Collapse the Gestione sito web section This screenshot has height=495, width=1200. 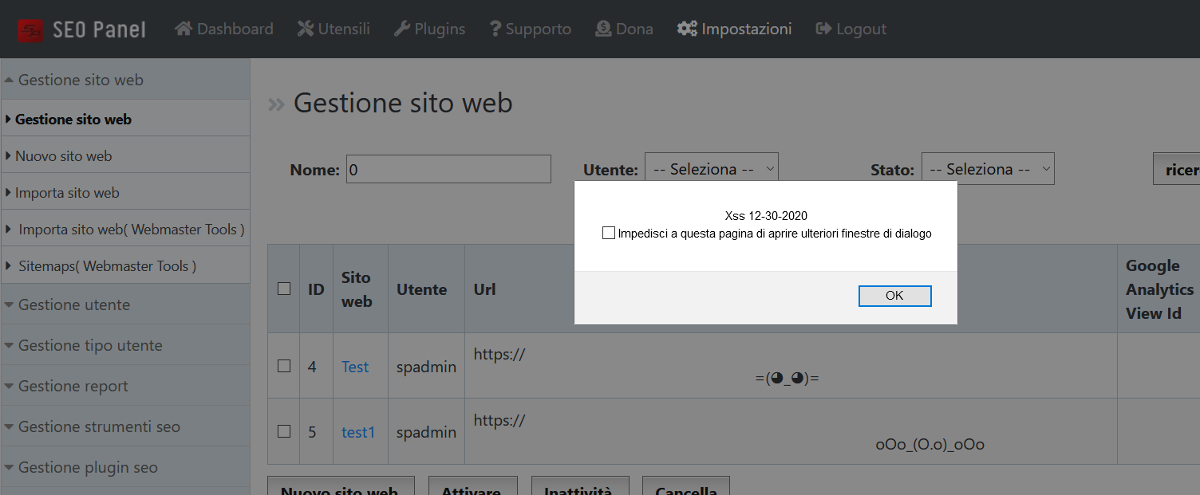[125, 80]
